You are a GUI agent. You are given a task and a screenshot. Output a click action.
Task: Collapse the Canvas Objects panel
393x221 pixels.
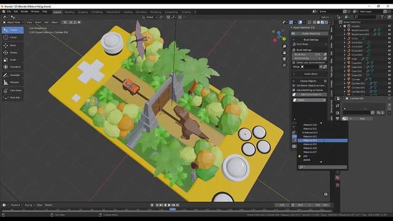[x=294, y=81]
